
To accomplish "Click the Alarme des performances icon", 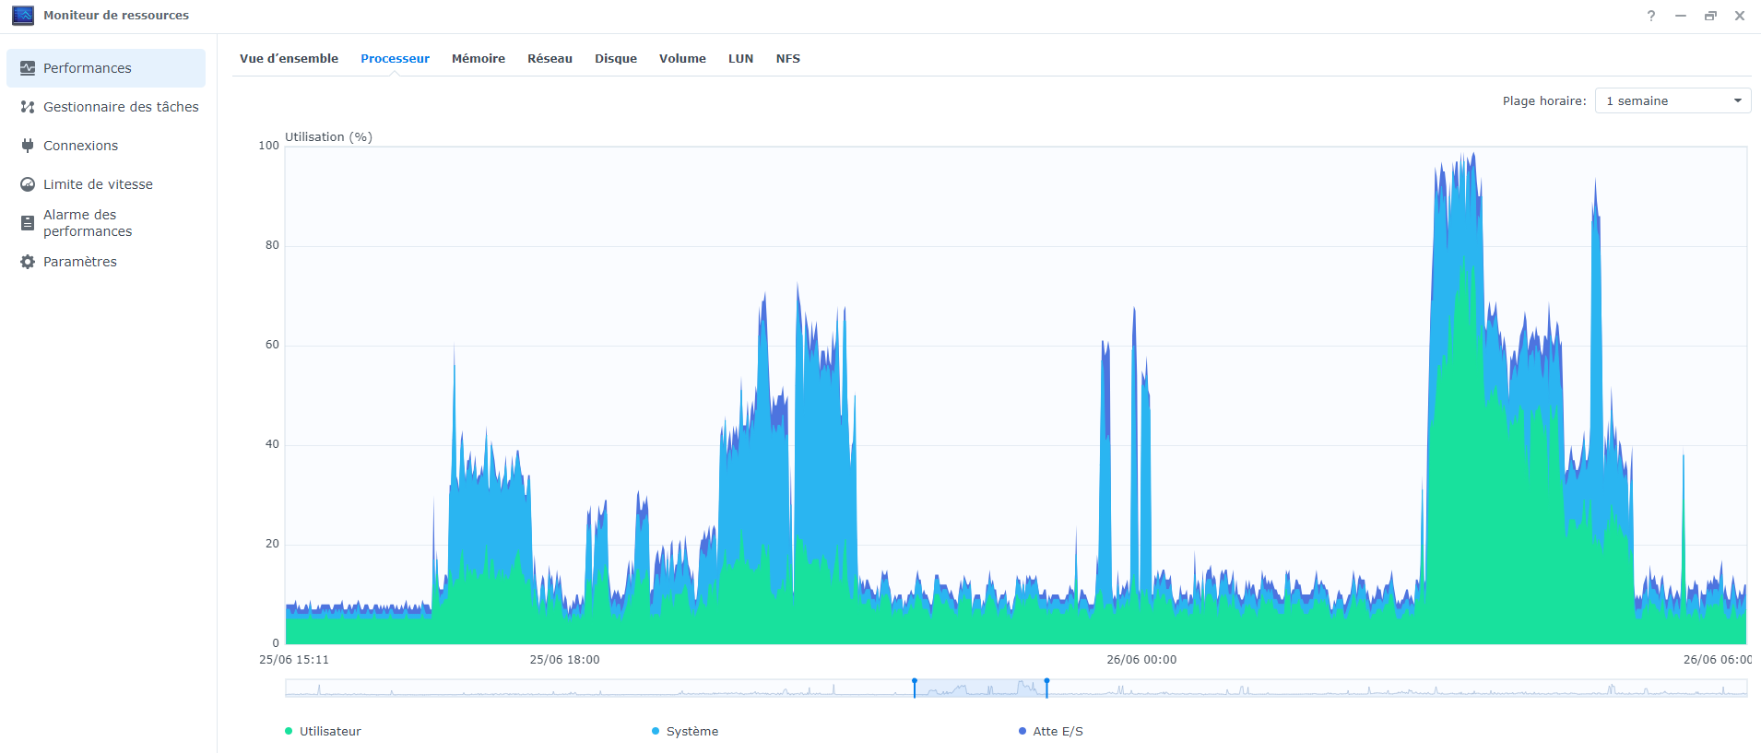I will pos(28,223).
